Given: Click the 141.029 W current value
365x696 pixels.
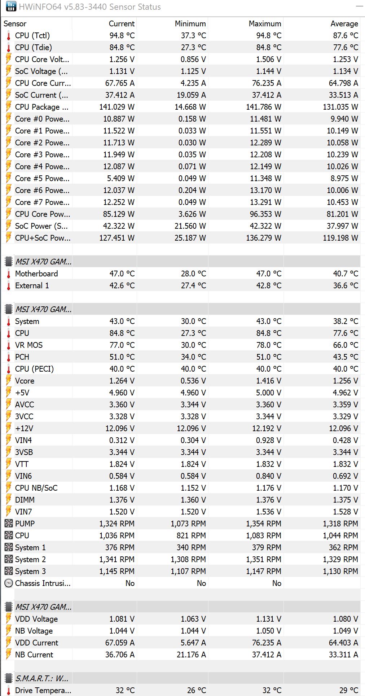Looking at the screenshot, I should tap(117, 107).
